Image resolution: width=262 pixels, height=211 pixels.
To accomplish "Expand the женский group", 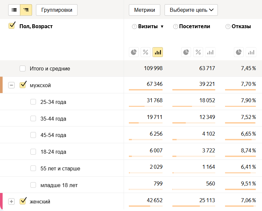I will pos(11,201).
